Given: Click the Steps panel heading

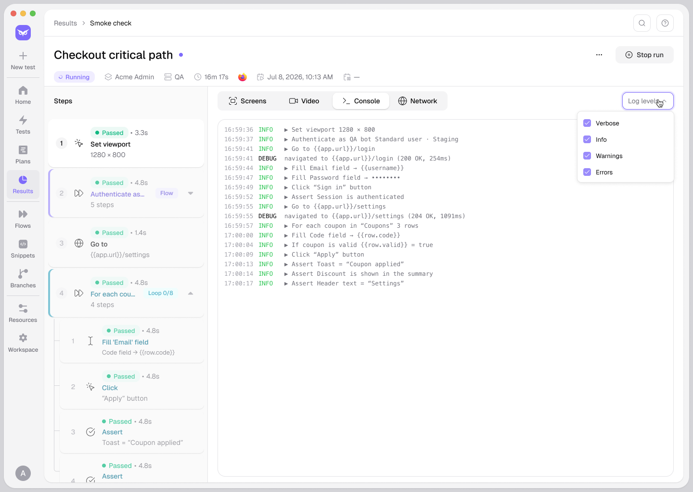Looking at the screenshot, I should pos(63,101).
